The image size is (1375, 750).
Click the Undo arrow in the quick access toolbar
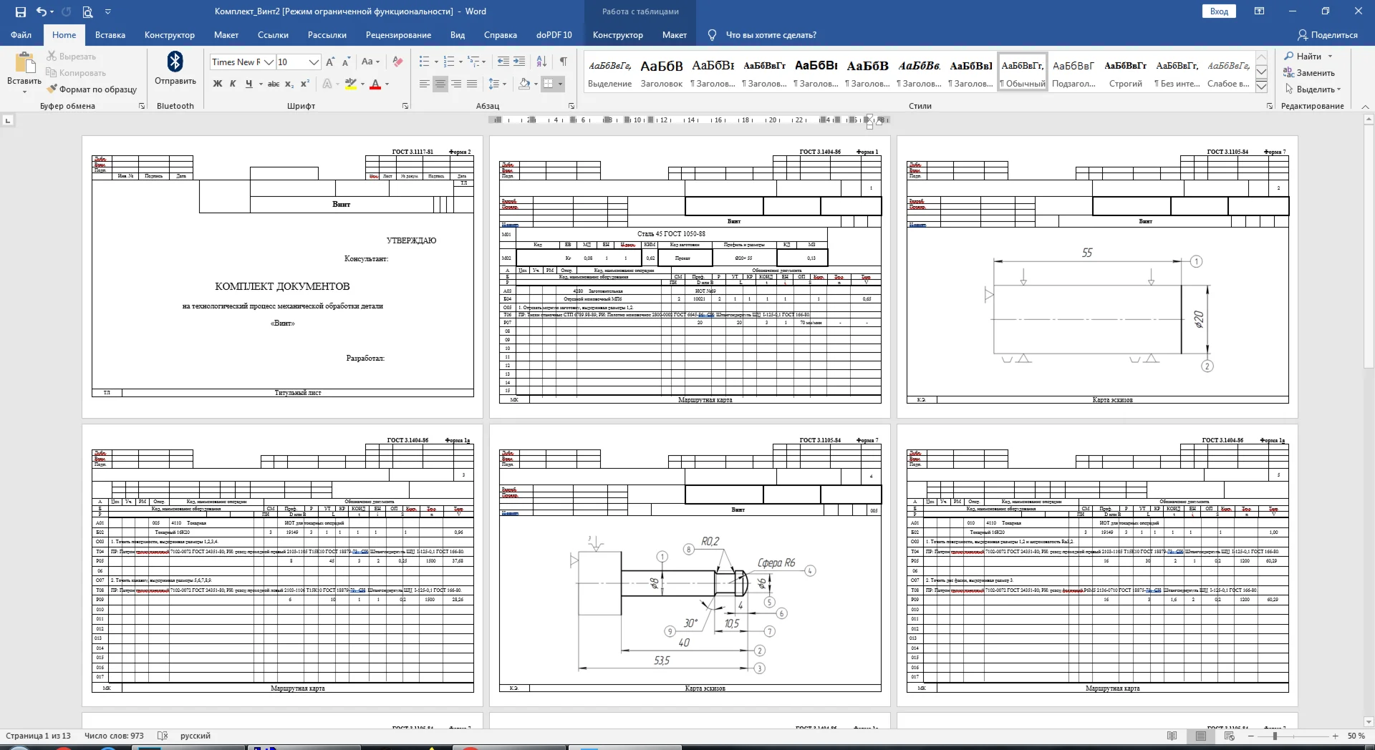click(42, 11)
